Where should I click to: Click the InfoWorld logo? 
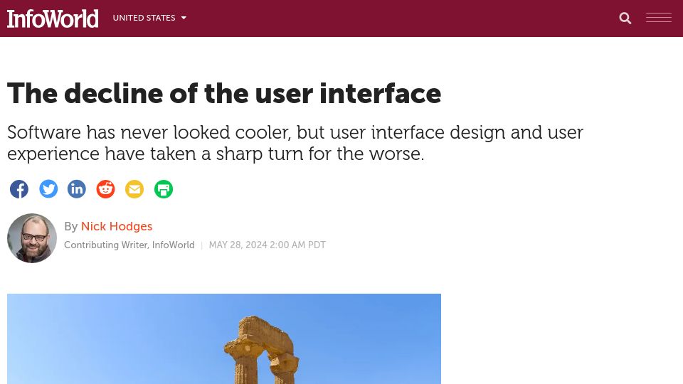coord(53,18)
